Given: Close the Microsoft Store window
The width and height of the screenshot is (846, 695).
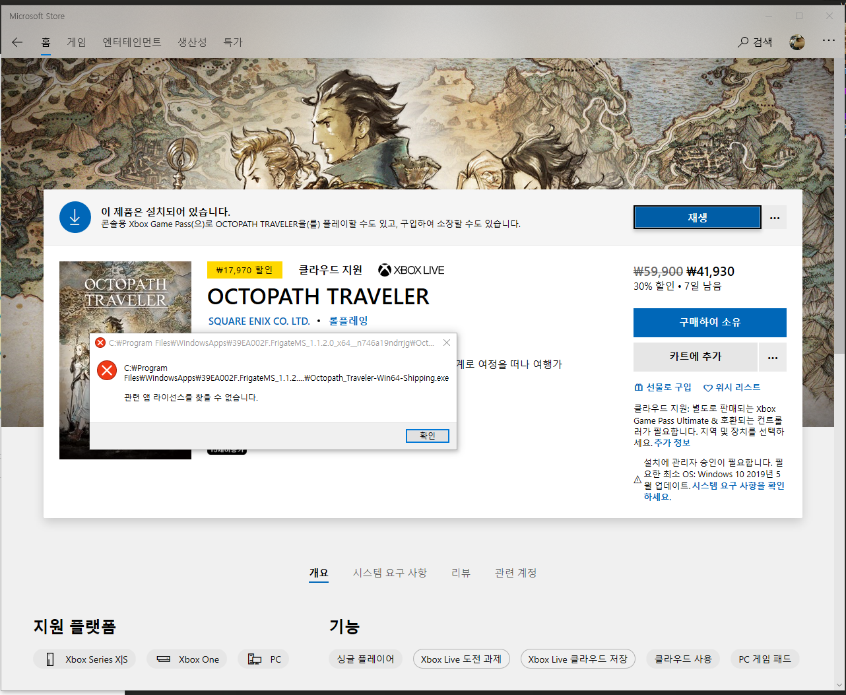Looking at the screenshot, I should [830, 16].
